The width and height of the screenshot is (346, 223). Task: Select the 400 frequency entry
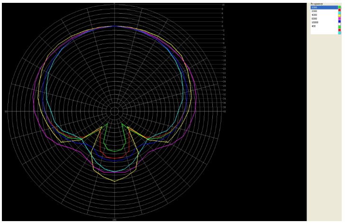click(x=314, y=26)
